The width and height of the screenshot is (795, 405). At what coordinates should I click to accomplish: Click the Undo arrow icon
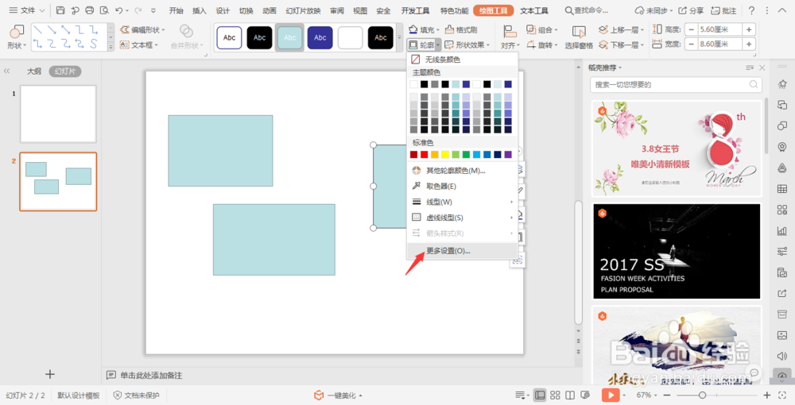pos(118,10)
